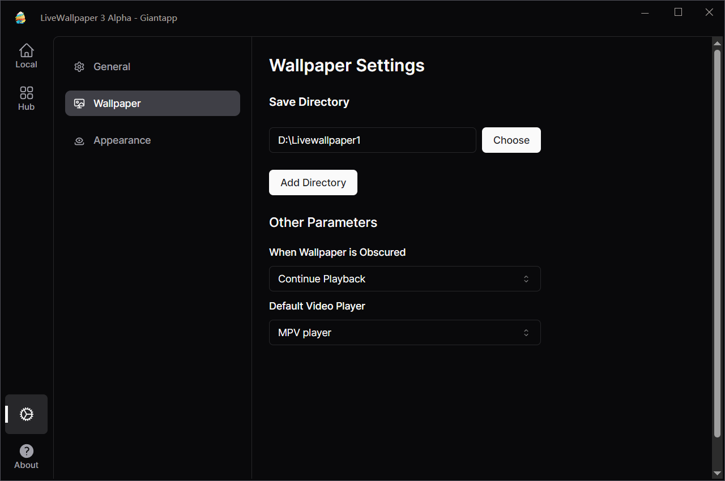Click the chevron arrows beside MPV player

click(x=526, y=333)
